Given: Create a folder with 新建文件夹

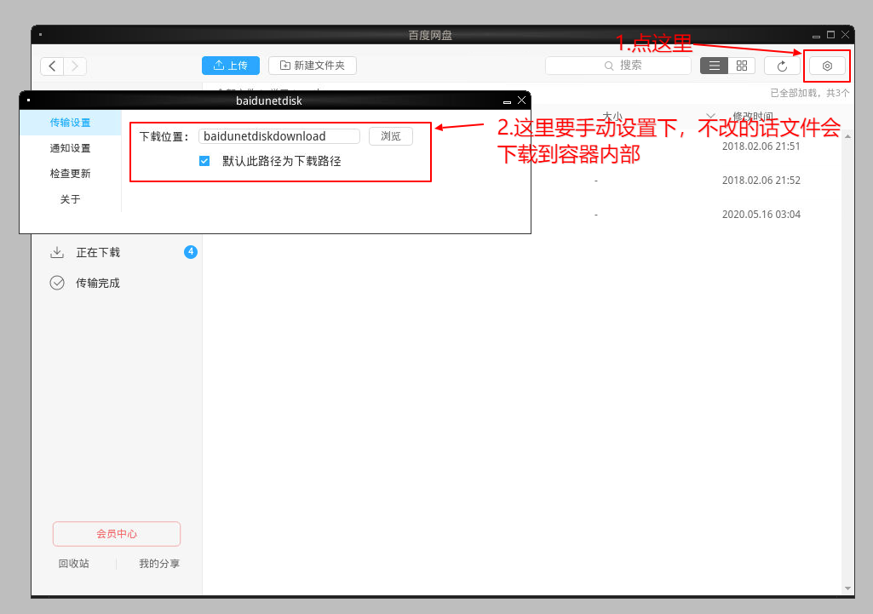Looking at the screenshot, I should (313, 65).
